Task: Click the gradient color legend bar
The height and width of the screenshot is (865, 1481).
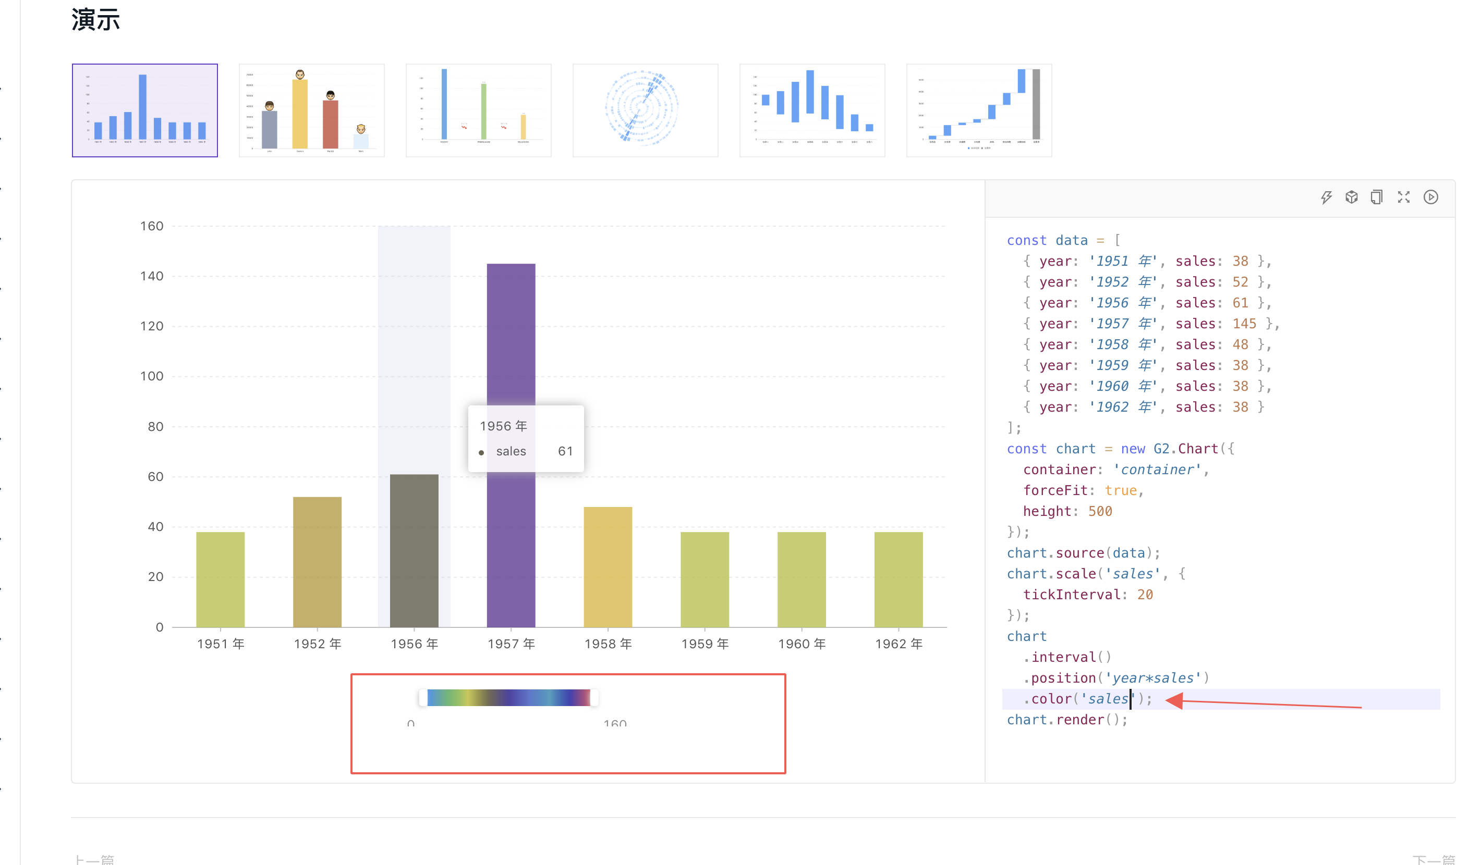Action: pos(508,698)
